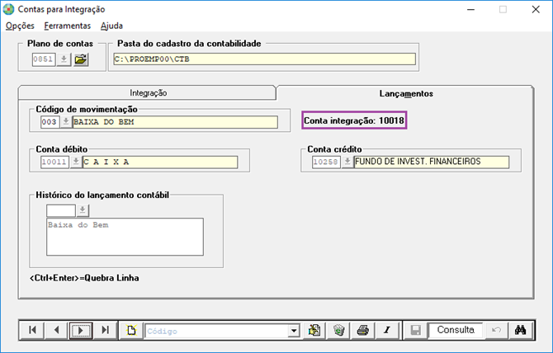Click the movement code field 003
This screenshot has height=353, width=553.
click(50, 122)
